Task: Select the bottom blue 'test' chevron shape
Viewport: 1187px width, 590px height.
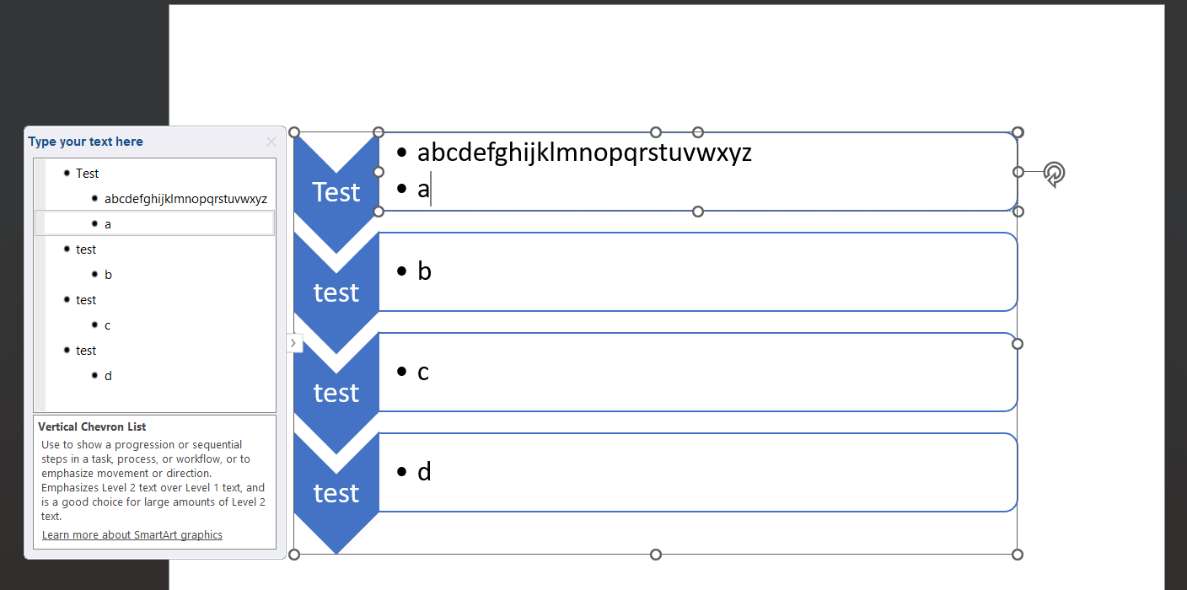Action: click(x=336, y=493)
